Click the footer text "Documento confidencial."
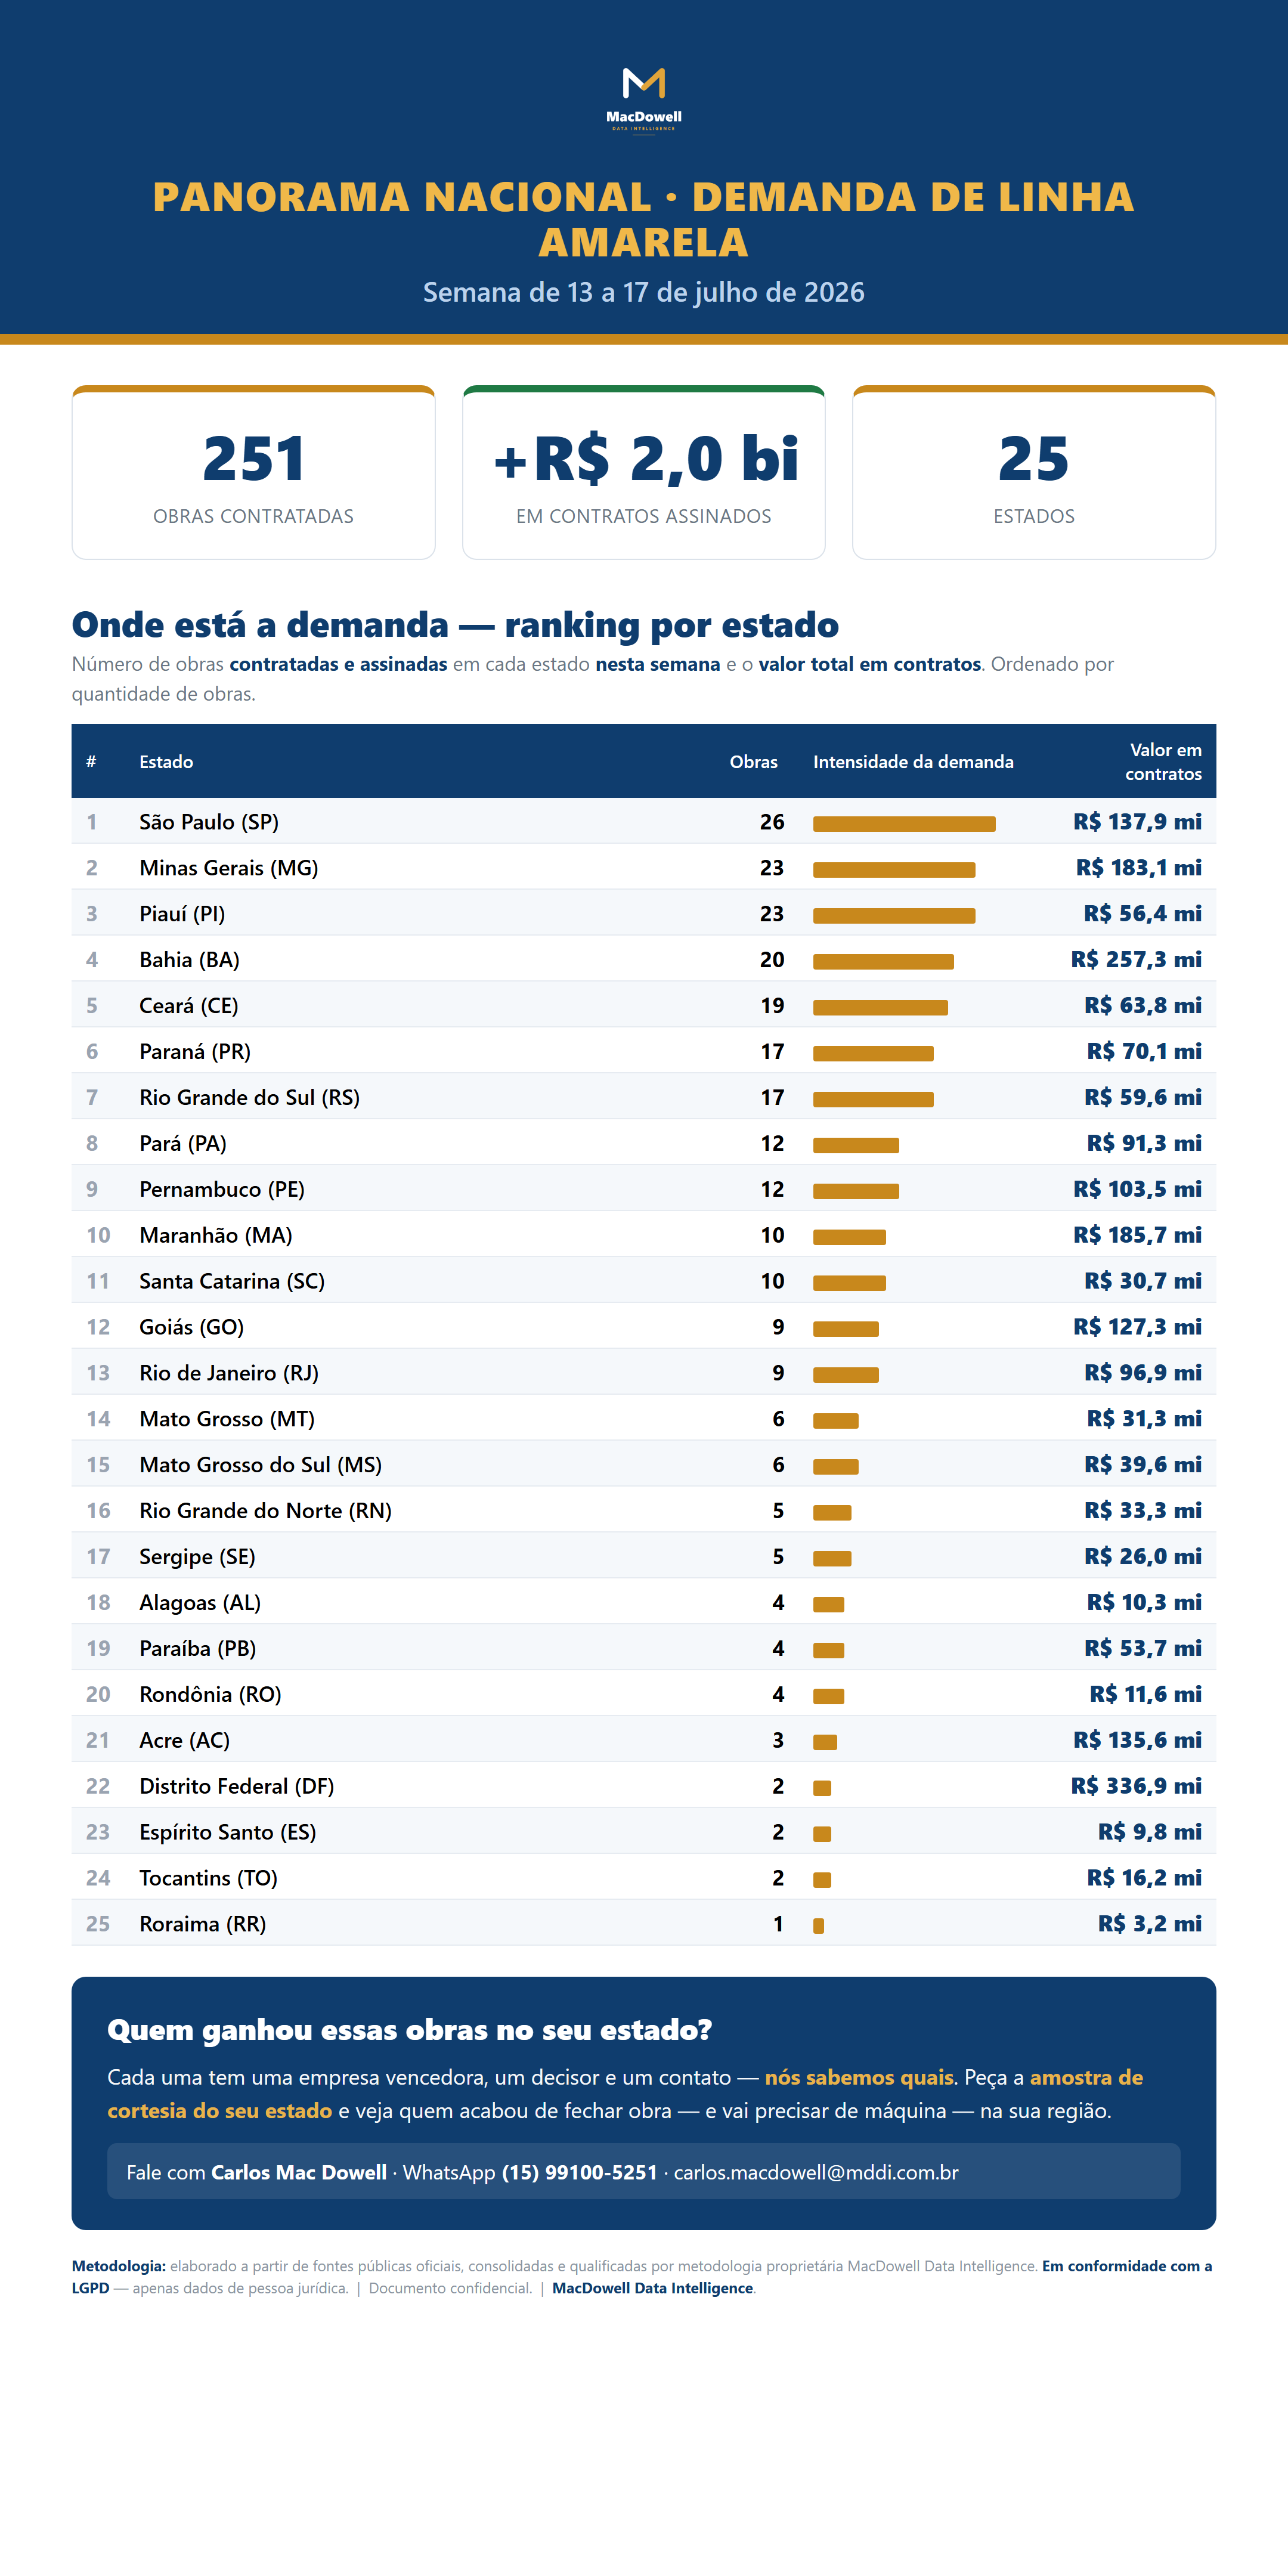Screen dimensions: 1288x2576 click(450, 2289)
